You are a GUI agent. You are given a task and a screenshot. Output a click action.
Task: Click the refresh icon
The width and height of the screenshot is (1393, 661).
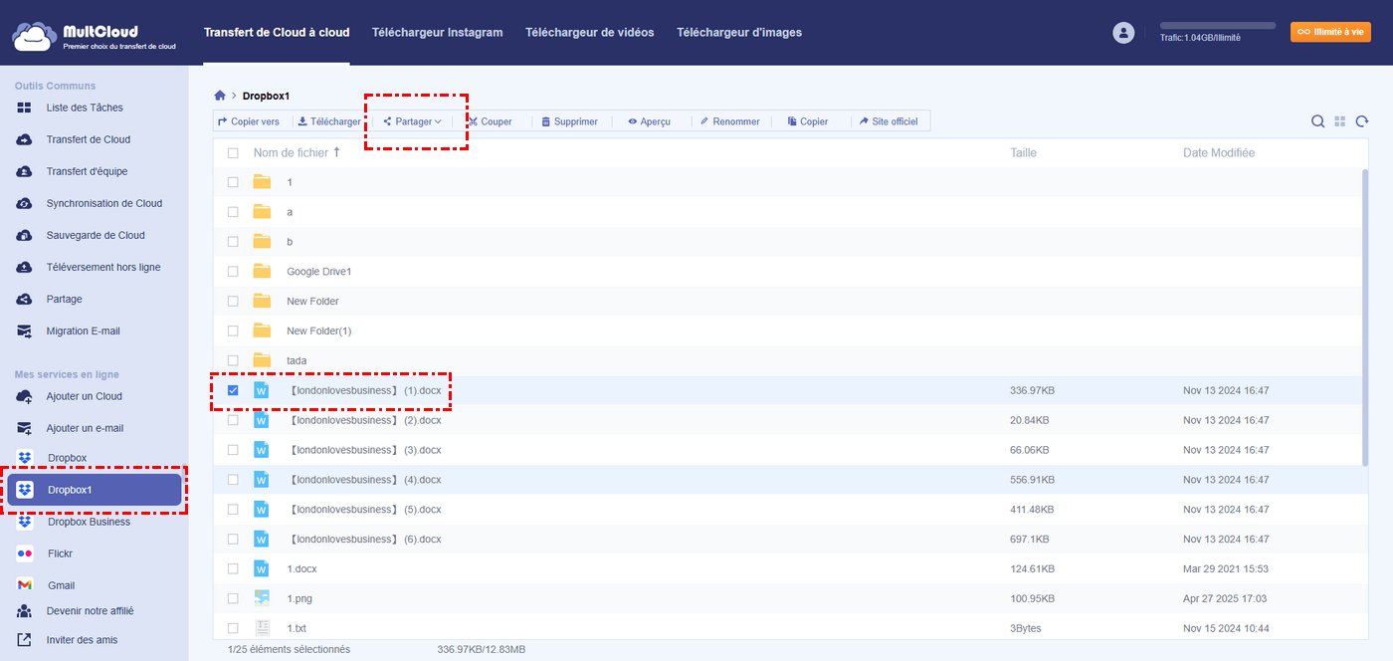point(1362,121)
